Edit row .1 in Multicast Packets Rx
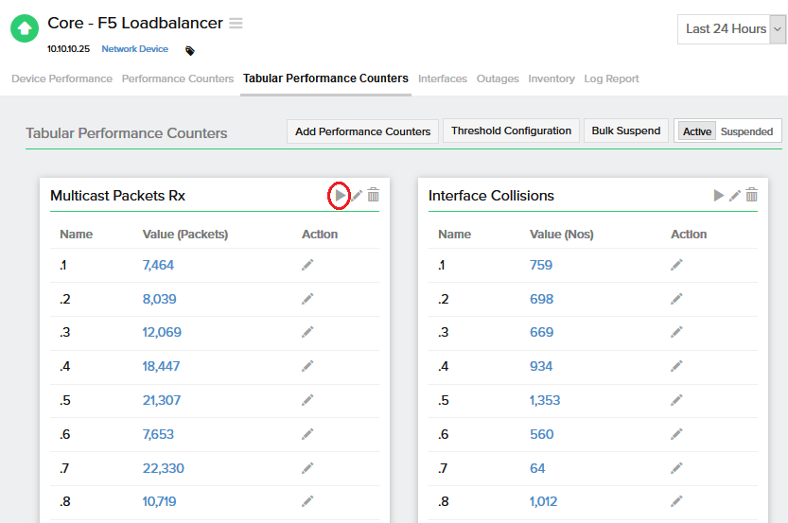This screenshot has width=788, height=523. [307, 266]
